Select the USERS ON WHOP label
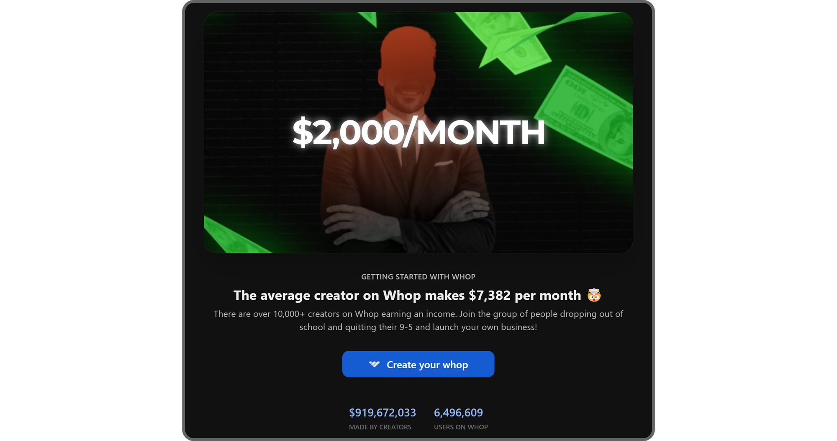837x441 pixels. point(461,427)
